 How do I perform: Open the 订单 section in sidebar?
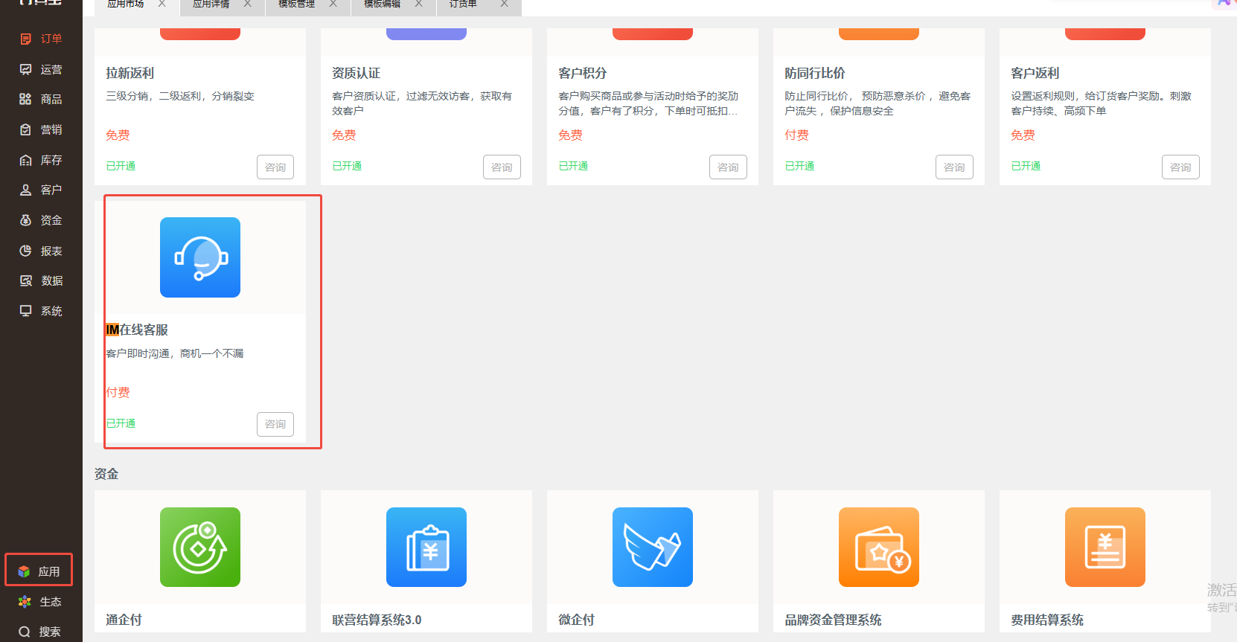41,39
